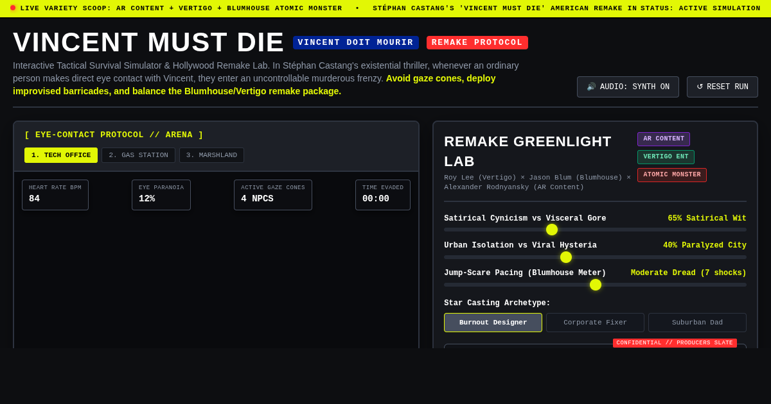Click the Heart Rate BPM stat box
771x404 pixels.
(55, 195)
